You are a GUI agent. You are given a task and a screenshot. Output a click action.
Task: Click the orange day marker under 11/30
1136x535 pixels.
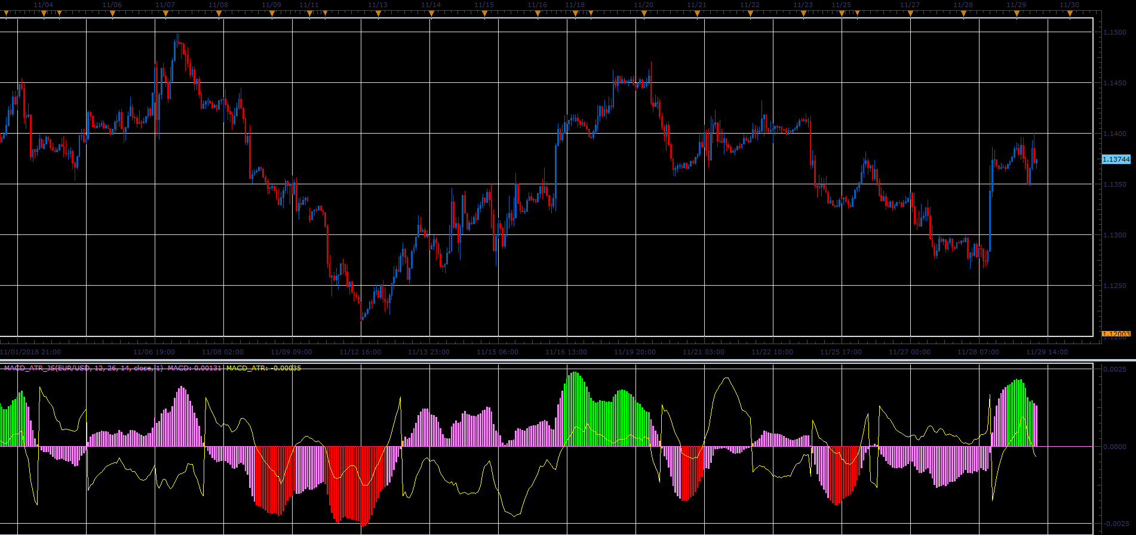(1070, 14)
